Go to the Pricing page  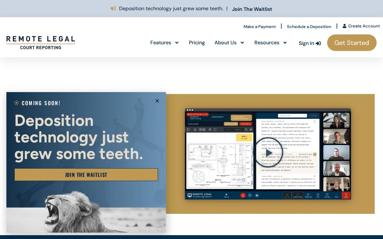coord(197,43)
